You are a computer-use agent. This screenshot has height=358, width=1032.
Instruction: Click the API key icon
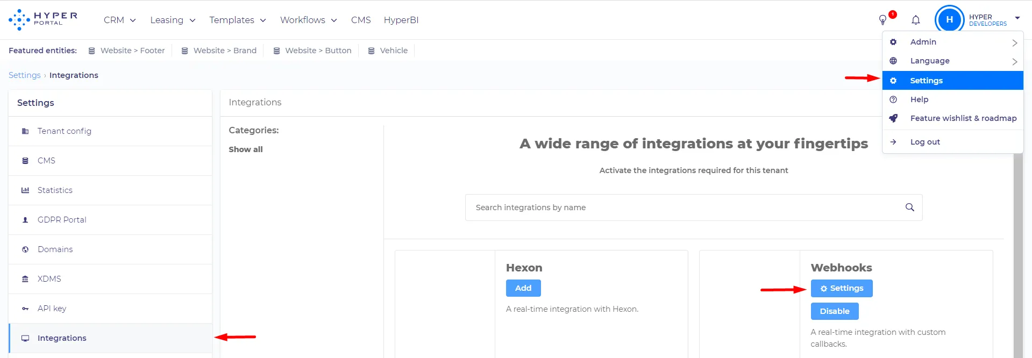(25, 309)
